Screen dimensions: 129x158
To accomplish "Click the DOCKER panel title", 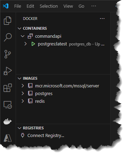I will coord(30,19).
